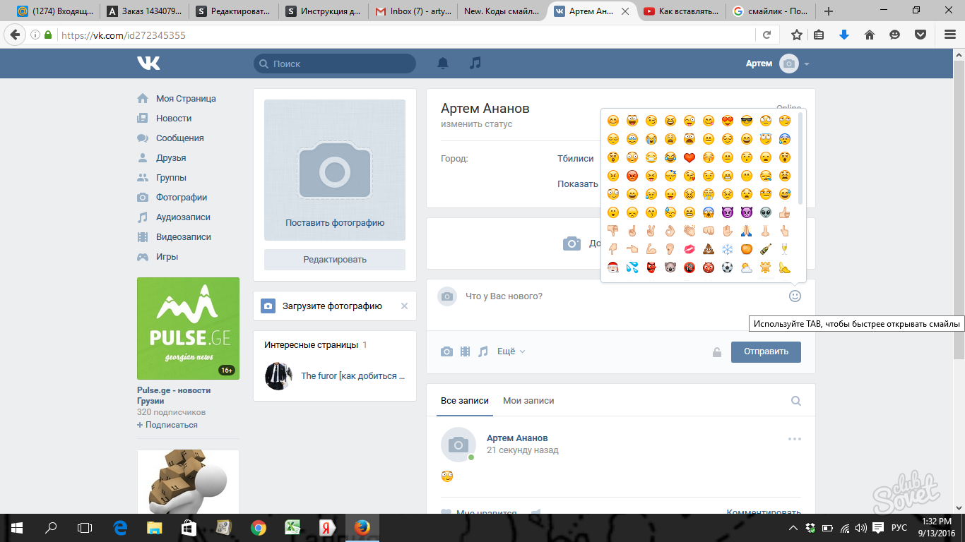
Task: Attach photo with camera icon below post box
Action: [446, 351]
